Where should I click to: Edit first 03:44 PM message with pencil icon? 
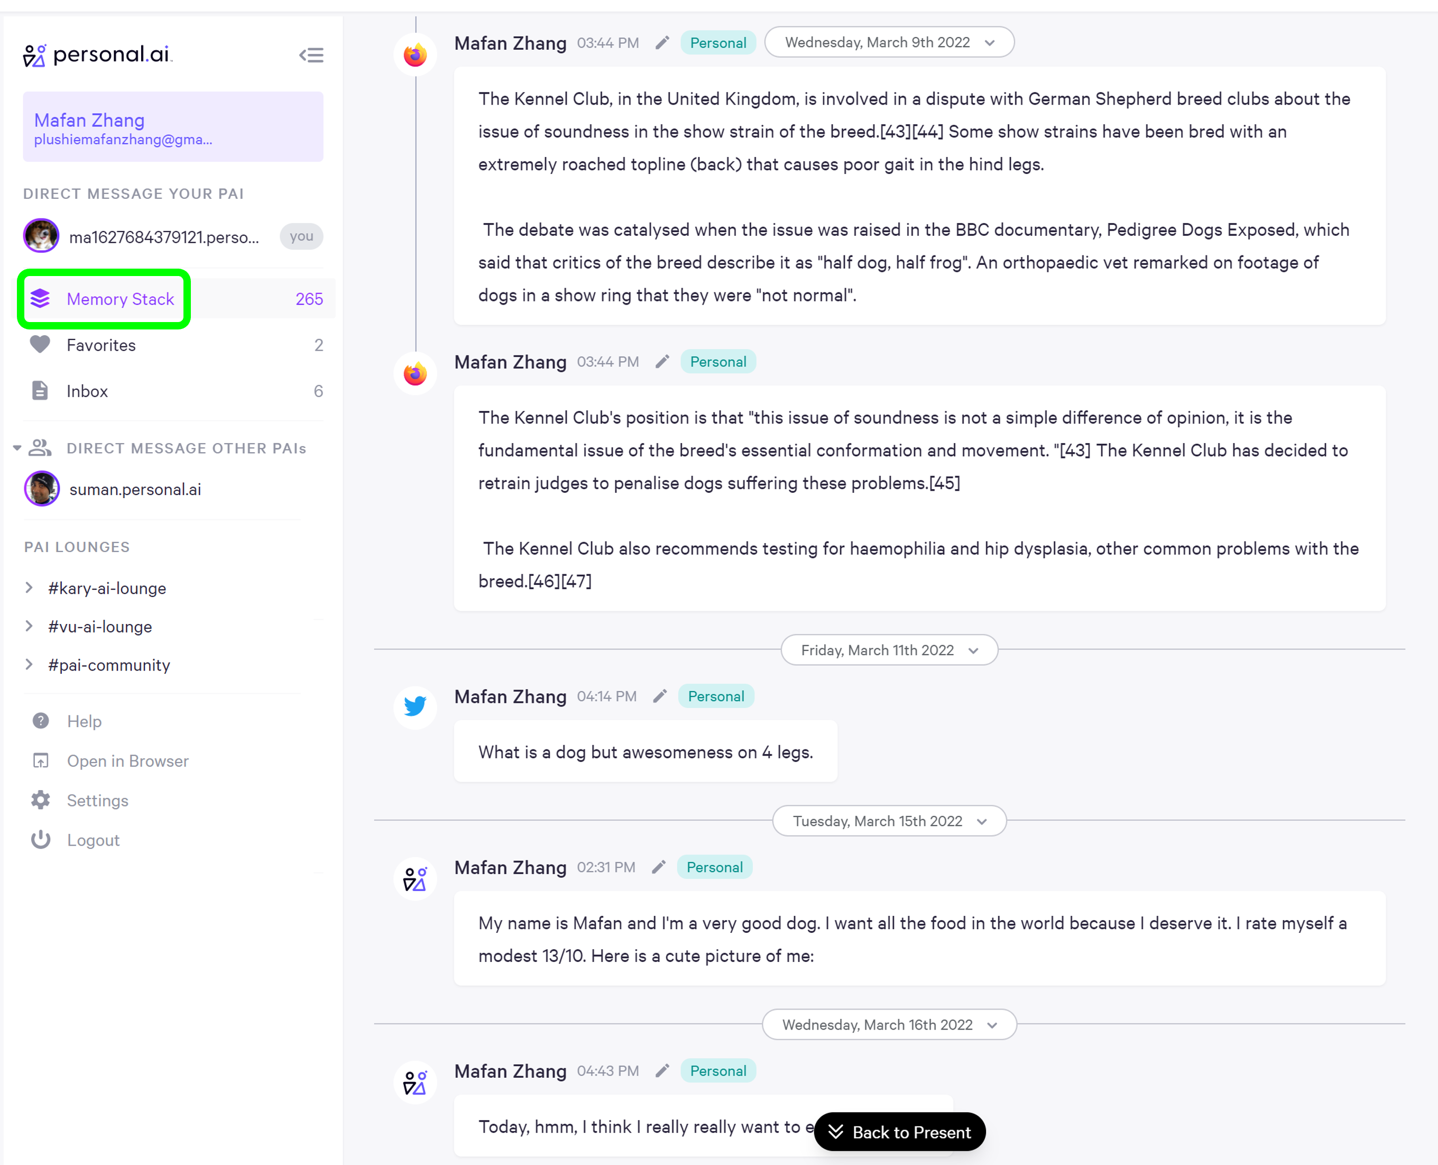[x=662, y=43]
